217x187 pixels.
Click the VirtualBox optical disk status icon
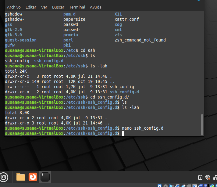tap(166, 186)
